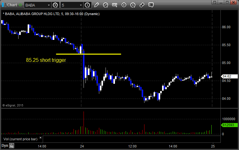Click the diamond arrows icon
The image size is (239, 150).
142,5
